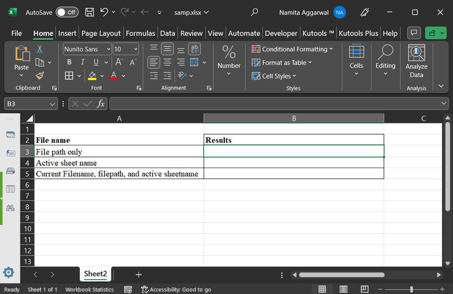Click Workbook Statistics in status bar
This screenshot has height=294, width=453.
91,290
